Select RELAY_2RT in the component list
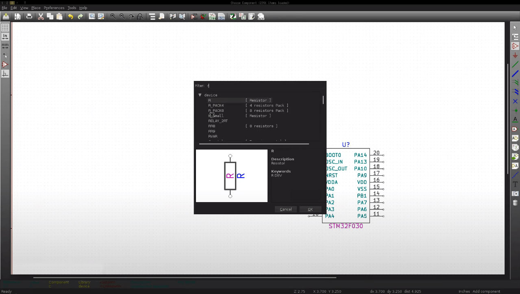Viewport: 520px width, 294px height. click(x=218, y=121)
